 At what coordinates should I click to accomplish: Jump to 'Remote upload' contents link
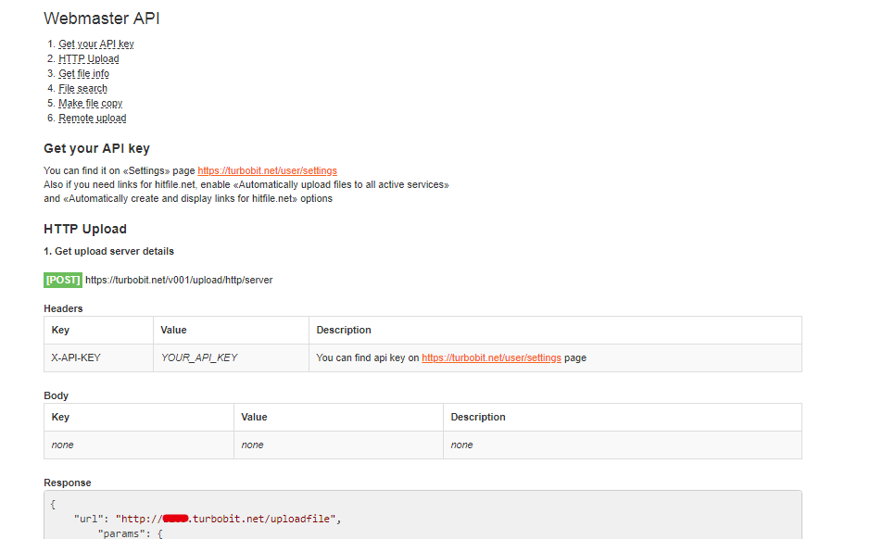pos(93,119)
